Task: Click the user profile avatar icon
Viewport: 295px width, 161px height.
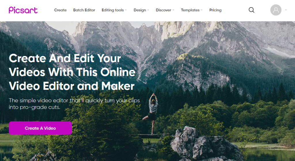Action: coord(276,10)
